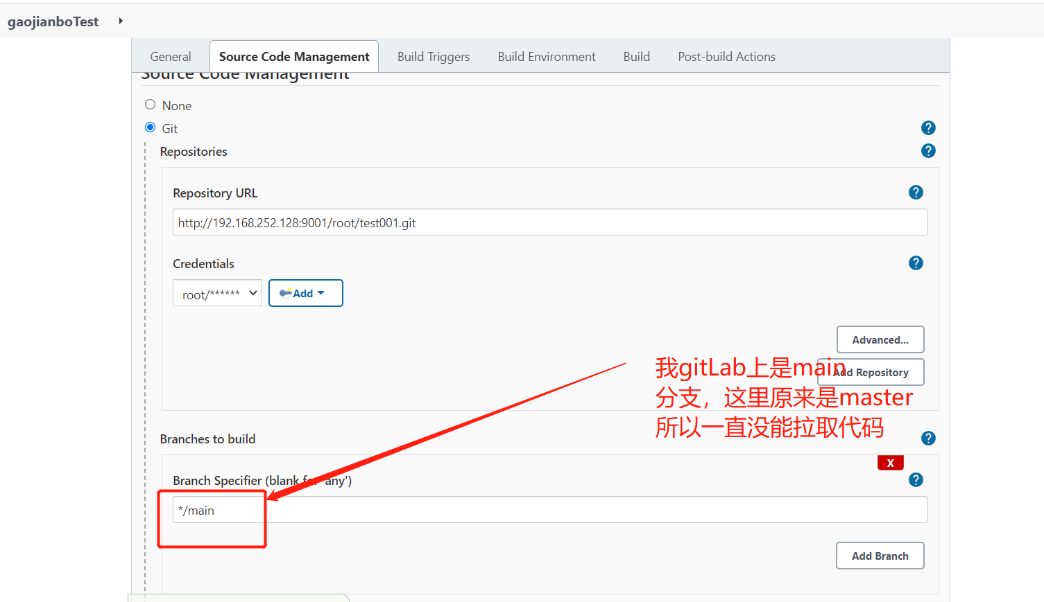Select the Repository URL text field

point(550,222)
